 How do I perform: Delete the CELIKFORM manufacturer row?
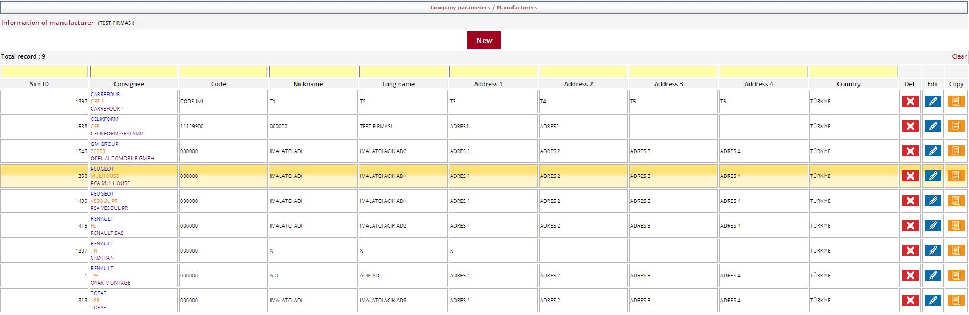(x=910, y=126)
